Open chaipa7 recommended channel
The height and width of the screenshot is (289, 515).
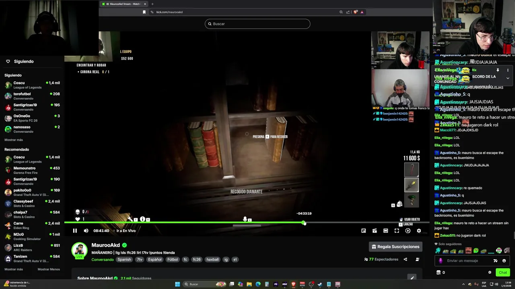(32, 214)
